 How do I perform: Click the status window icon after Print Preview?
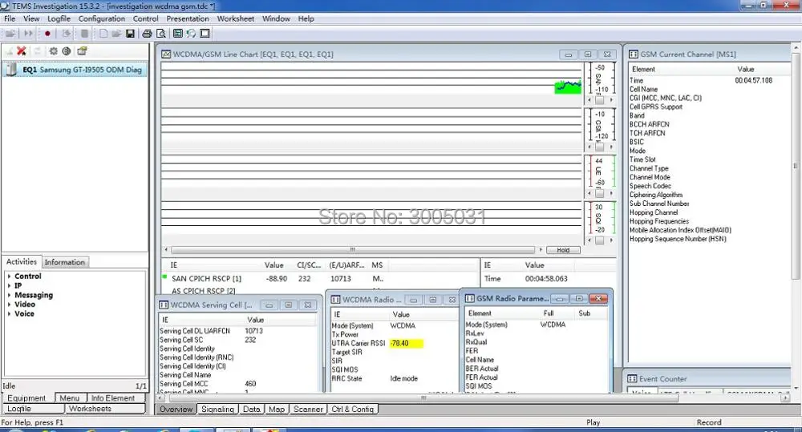tap(177, 34)
